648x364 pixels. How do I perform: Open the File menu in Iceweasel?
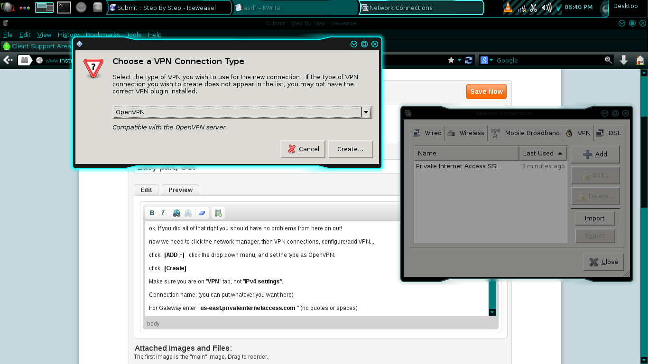click(8, 35)
